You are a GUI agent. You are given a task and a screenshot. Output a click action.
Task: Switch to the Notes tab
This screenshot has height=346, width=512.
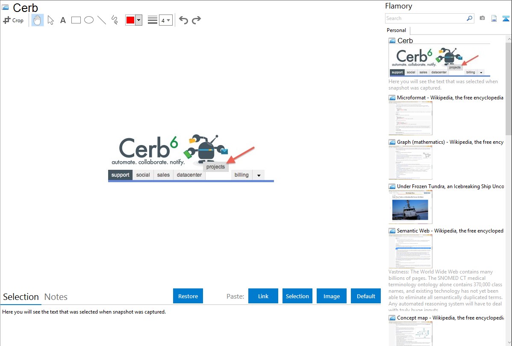[x=56, y=297]
